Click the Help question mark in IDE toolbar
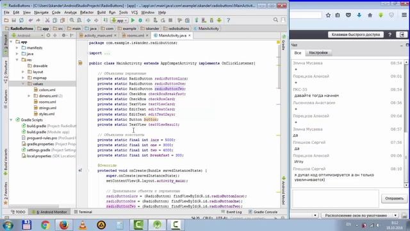 point(228,20)
